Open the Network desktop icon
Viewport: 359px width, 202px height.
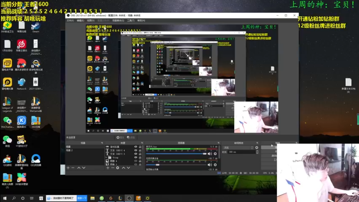(x=22, y=84)
